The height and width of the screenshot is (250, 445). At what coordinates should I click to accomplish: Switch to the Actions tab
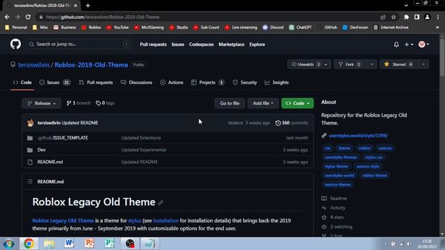pos(172,83)
